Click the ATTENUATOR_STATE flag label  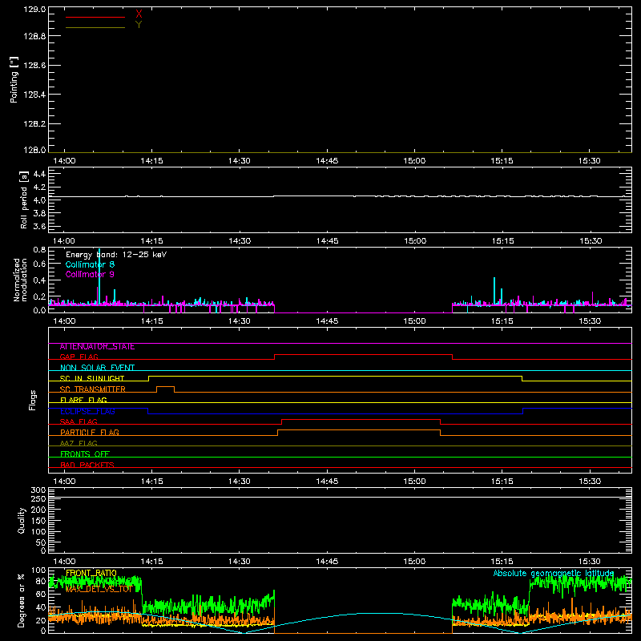97,347
